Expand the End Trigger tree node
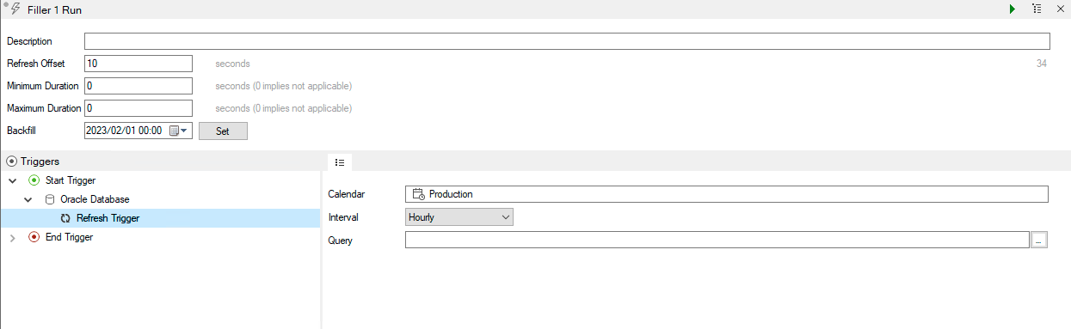Screen dimensions: 1071x329 pyautogui.click(x=12, y=237)
